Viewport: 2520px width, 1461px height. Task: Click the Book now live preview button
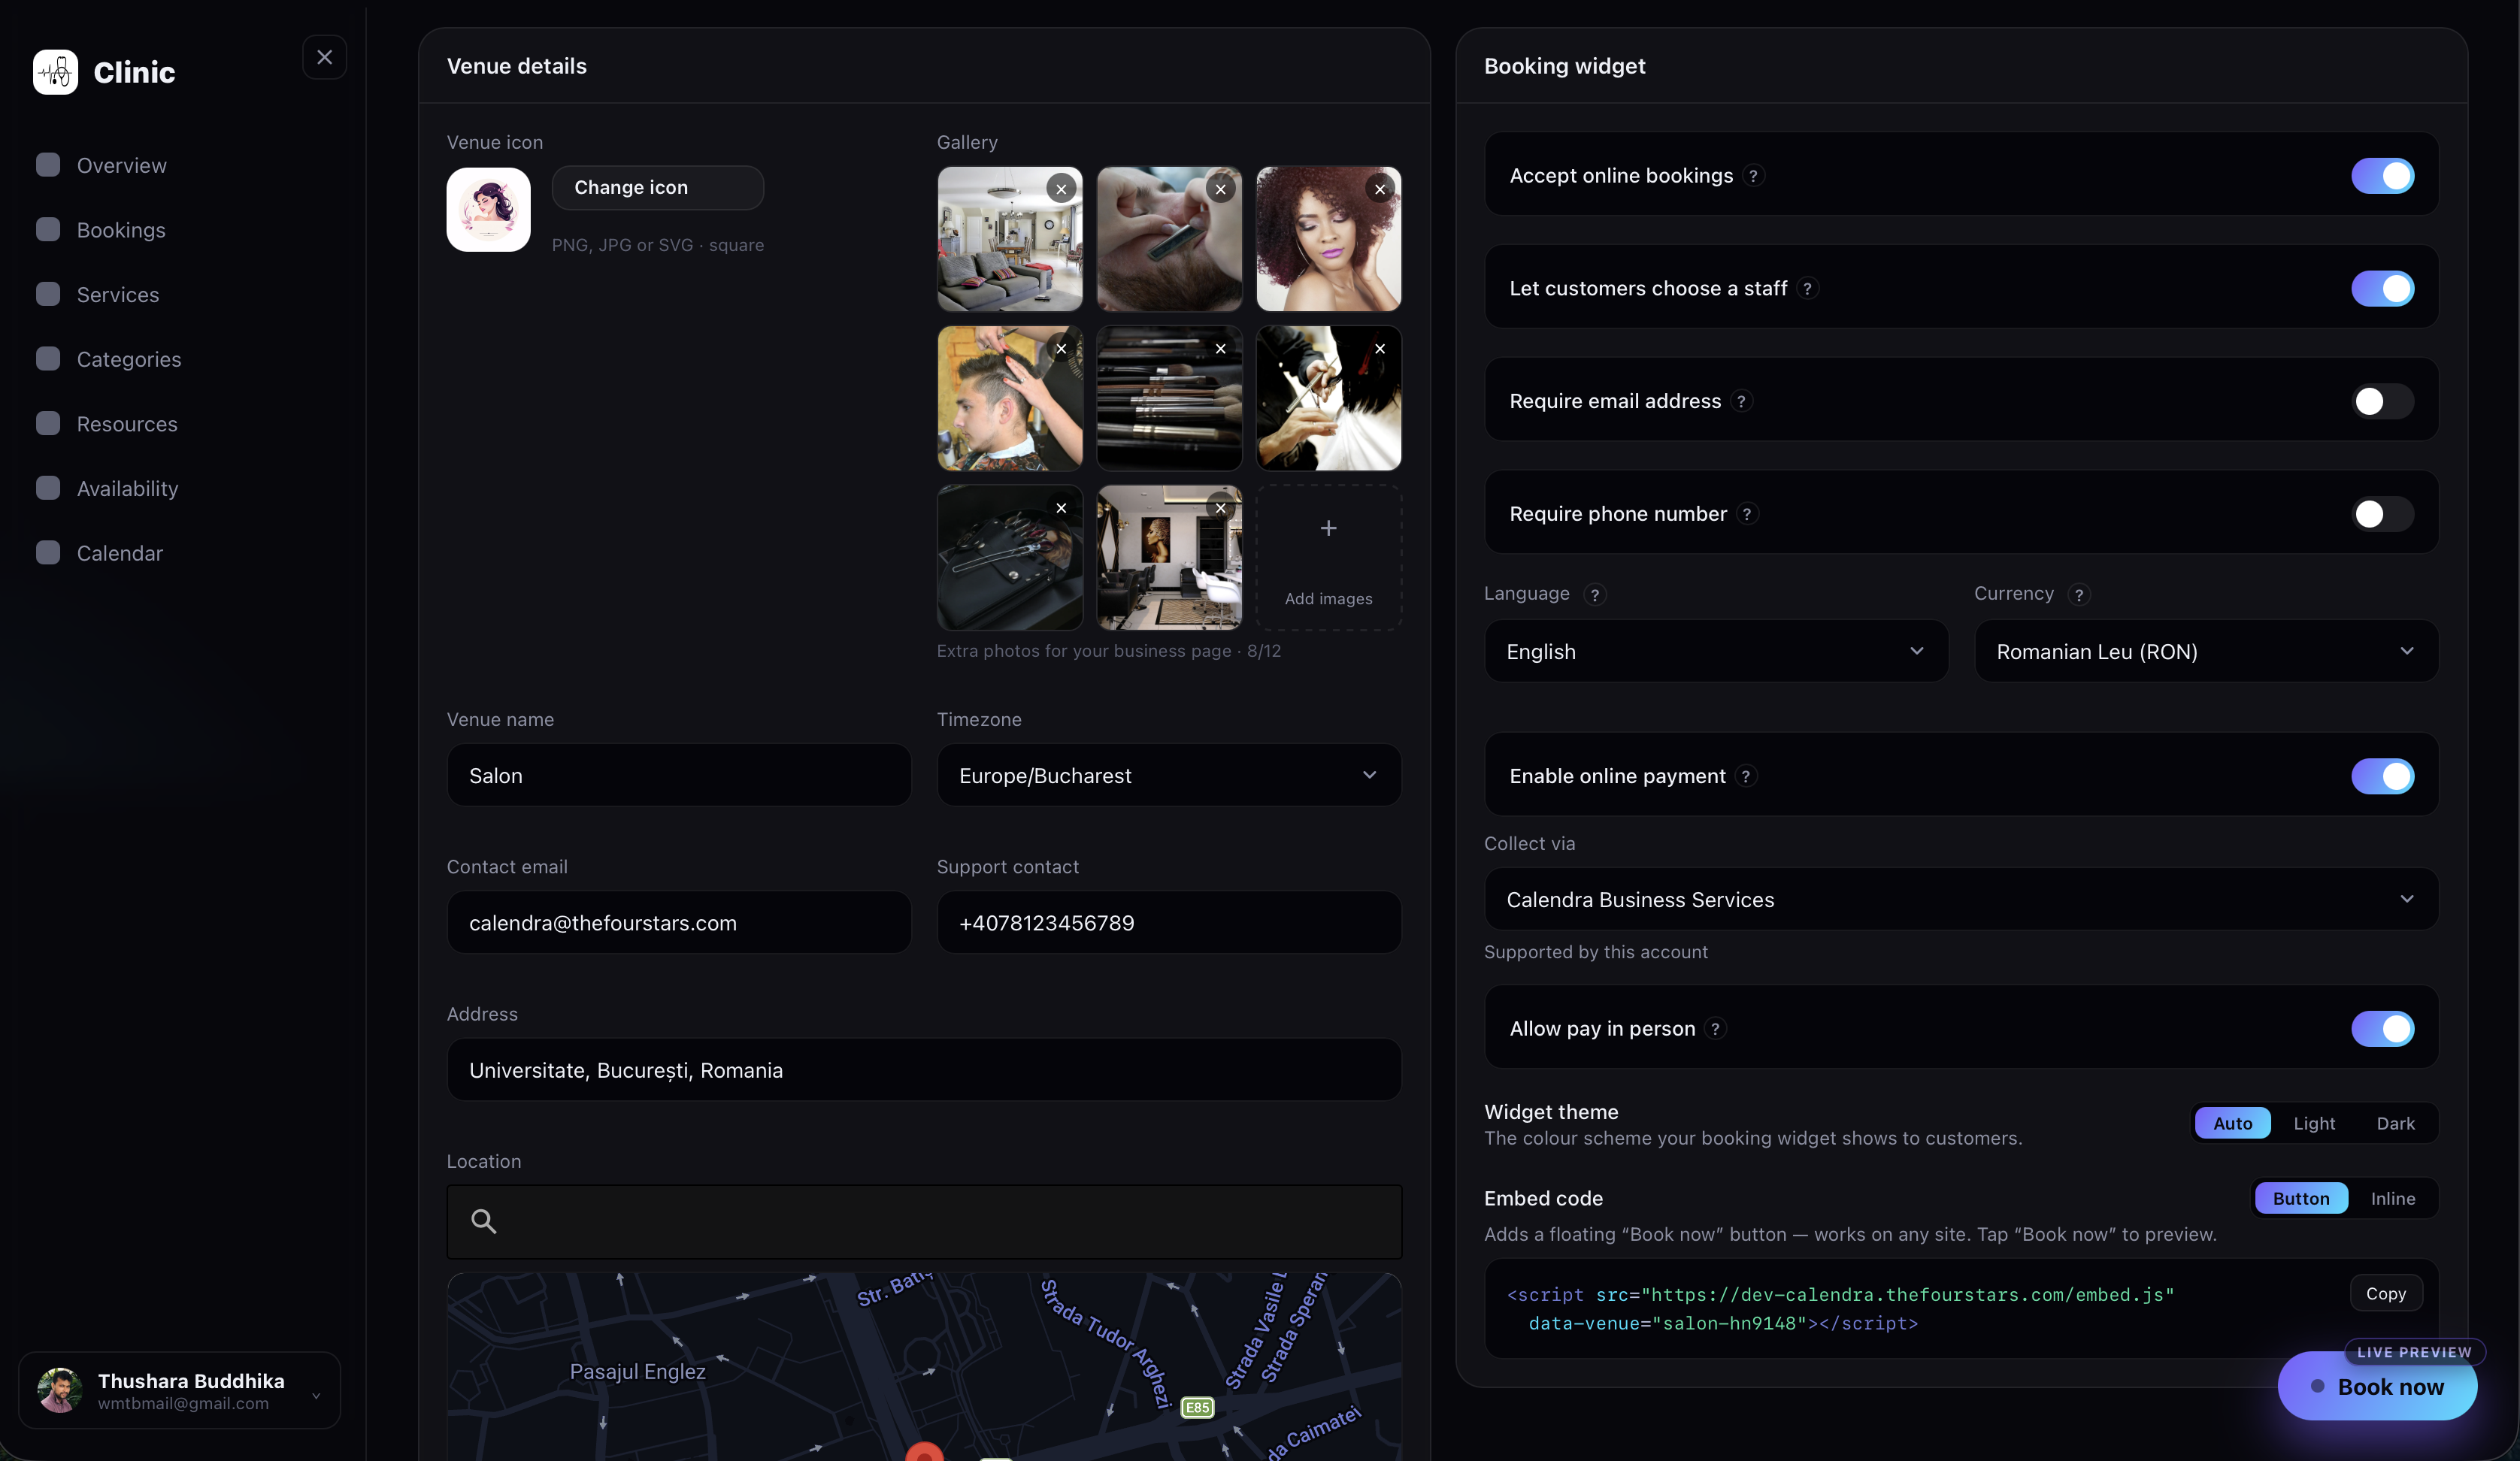pos(2377,1386)
